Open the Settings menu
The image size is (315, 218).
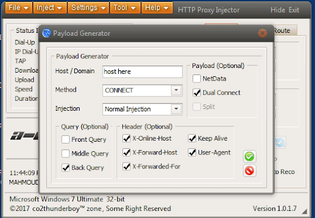pyautogui.click(x=89, y=8)
